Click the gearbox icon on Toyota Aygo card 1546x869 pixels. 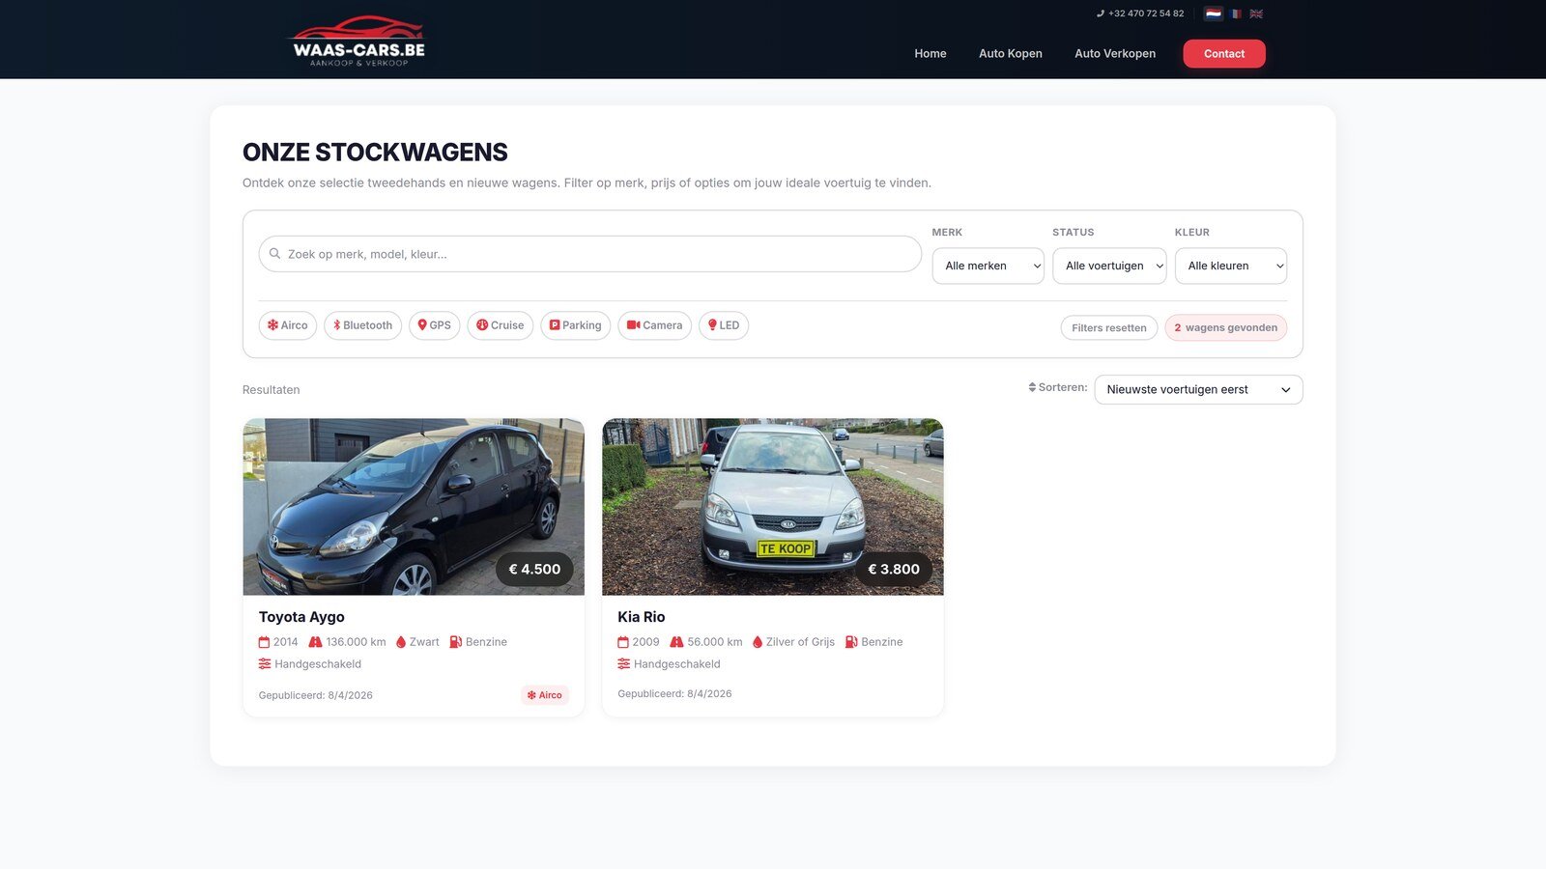click(x=265, y=664)
